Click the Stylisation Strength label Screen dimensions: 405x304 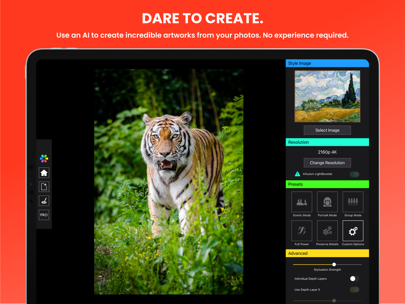pos(327,270)
